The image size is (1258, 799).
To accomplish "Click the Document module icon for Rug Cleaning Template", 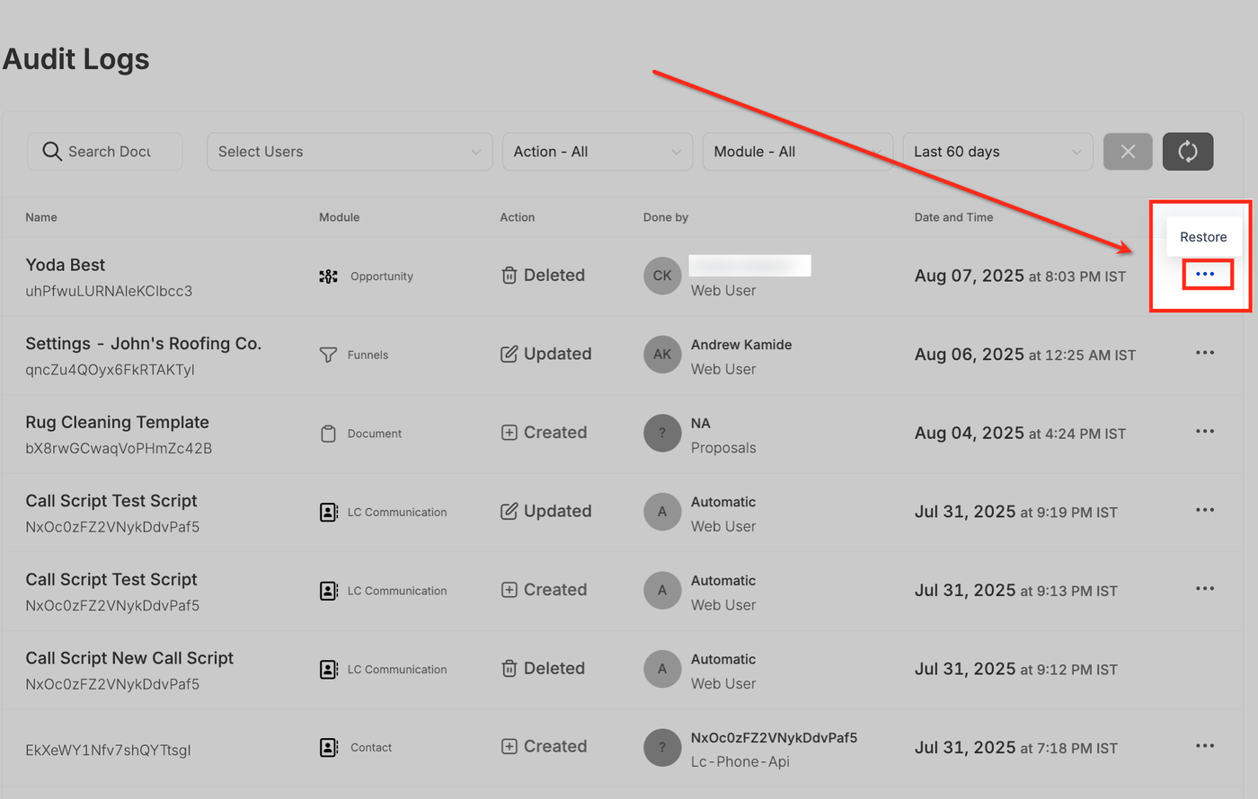I will pyautogui.click(x=329, y=434).
